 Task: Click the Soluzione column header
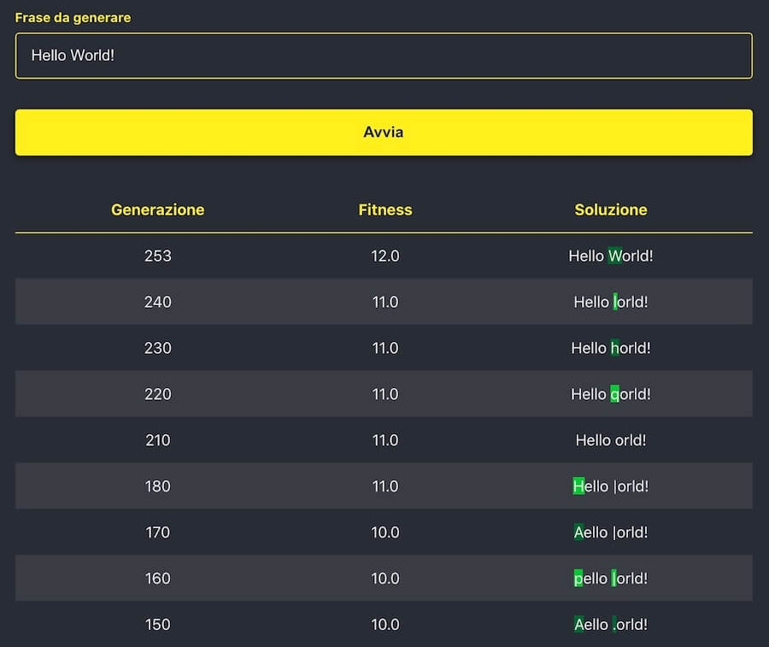tap(611, 209)
